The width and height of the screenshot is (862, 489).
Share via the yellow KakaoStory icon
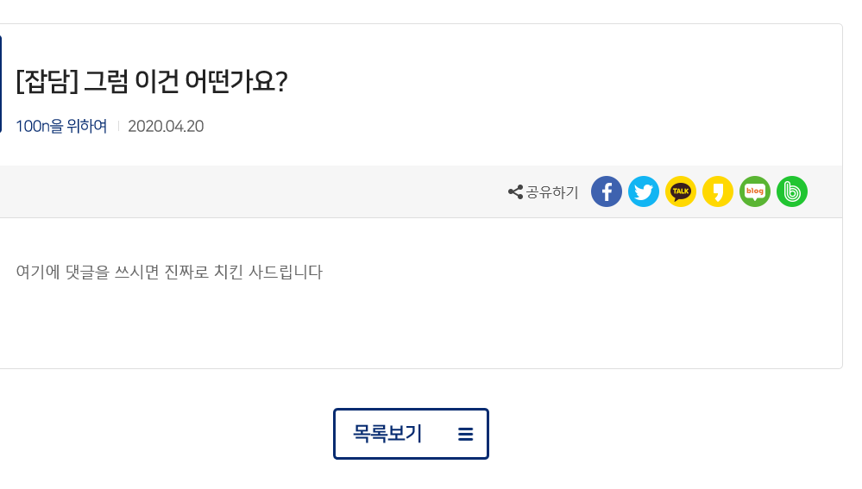pos(718,191)
